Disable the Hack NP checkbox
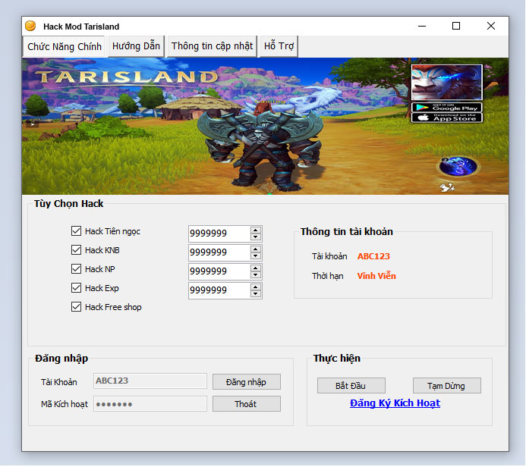 (76, 268)
